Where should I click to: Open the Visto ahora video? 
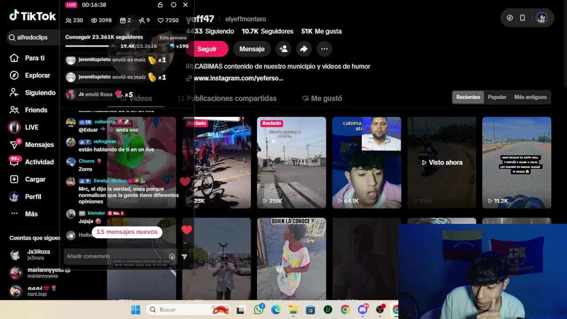(x=442, y=163)
